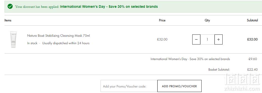Open Natura Bissé Stabilizing Cleansing Mask link
The image size is (262, 93).
(x=58, y=36)
